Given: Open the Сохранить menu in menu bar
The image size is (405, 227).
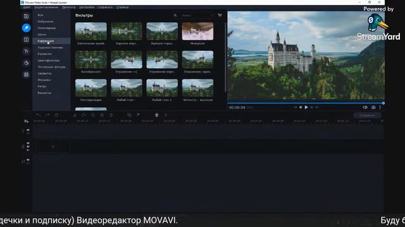Looking at the screenshot, I should tap(105, 8).
